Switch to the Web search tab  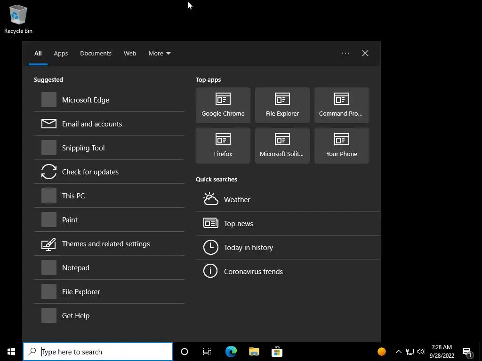click(130, 54)
